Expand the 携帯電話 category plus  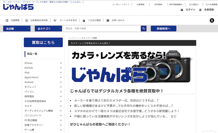point(61,96)
